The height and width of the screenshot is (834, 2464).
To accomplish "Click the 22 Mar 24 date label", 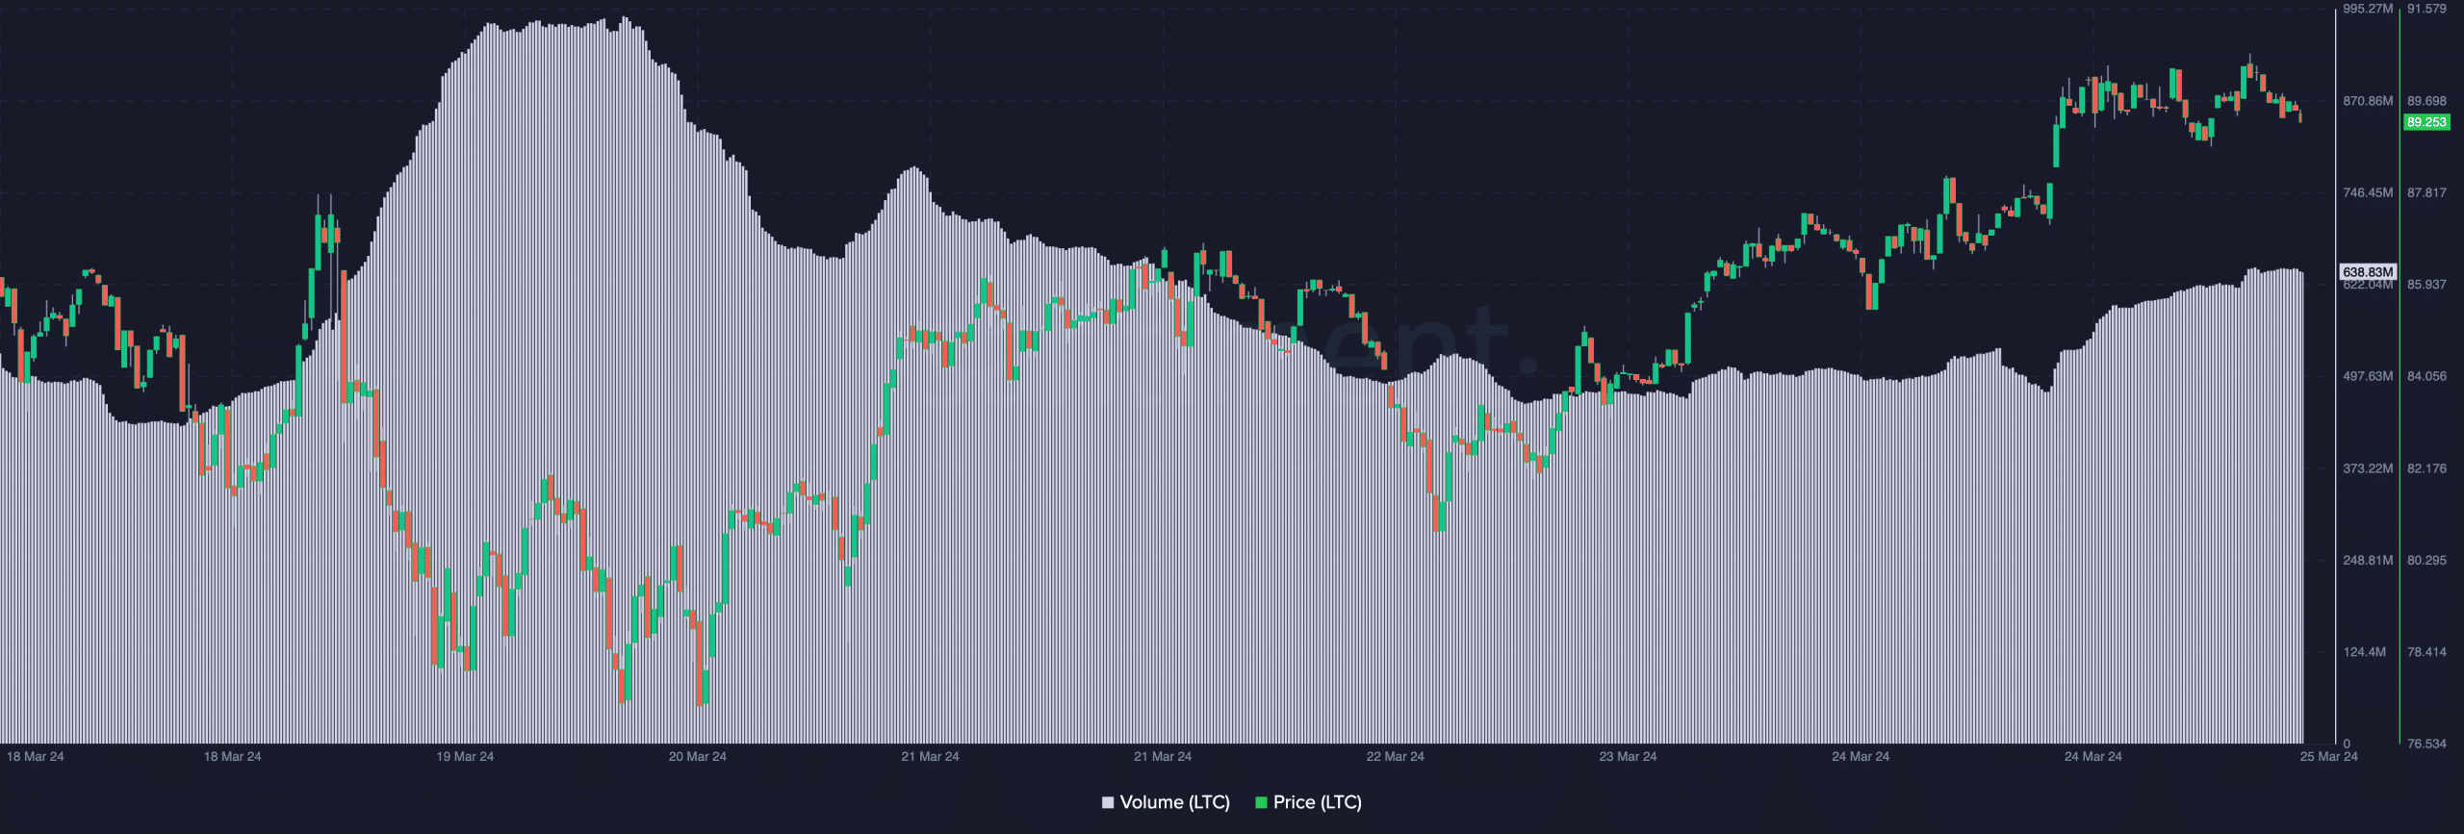I will (x=1396, y=757).
